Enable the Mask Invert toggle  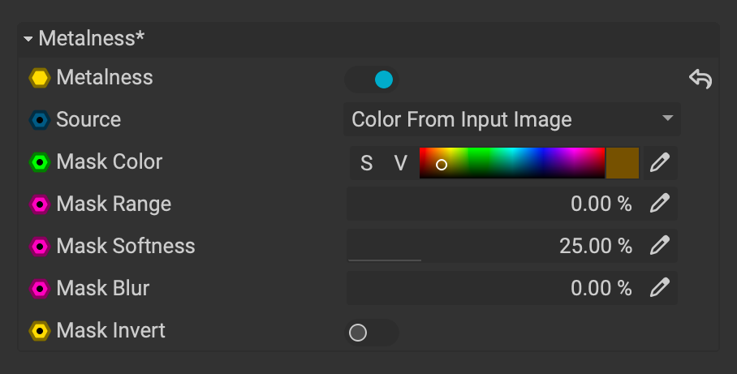(371, 333)
